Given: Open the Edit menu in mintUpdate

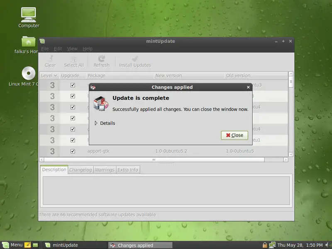Looking at the screenshot, I should pos(58,49).
